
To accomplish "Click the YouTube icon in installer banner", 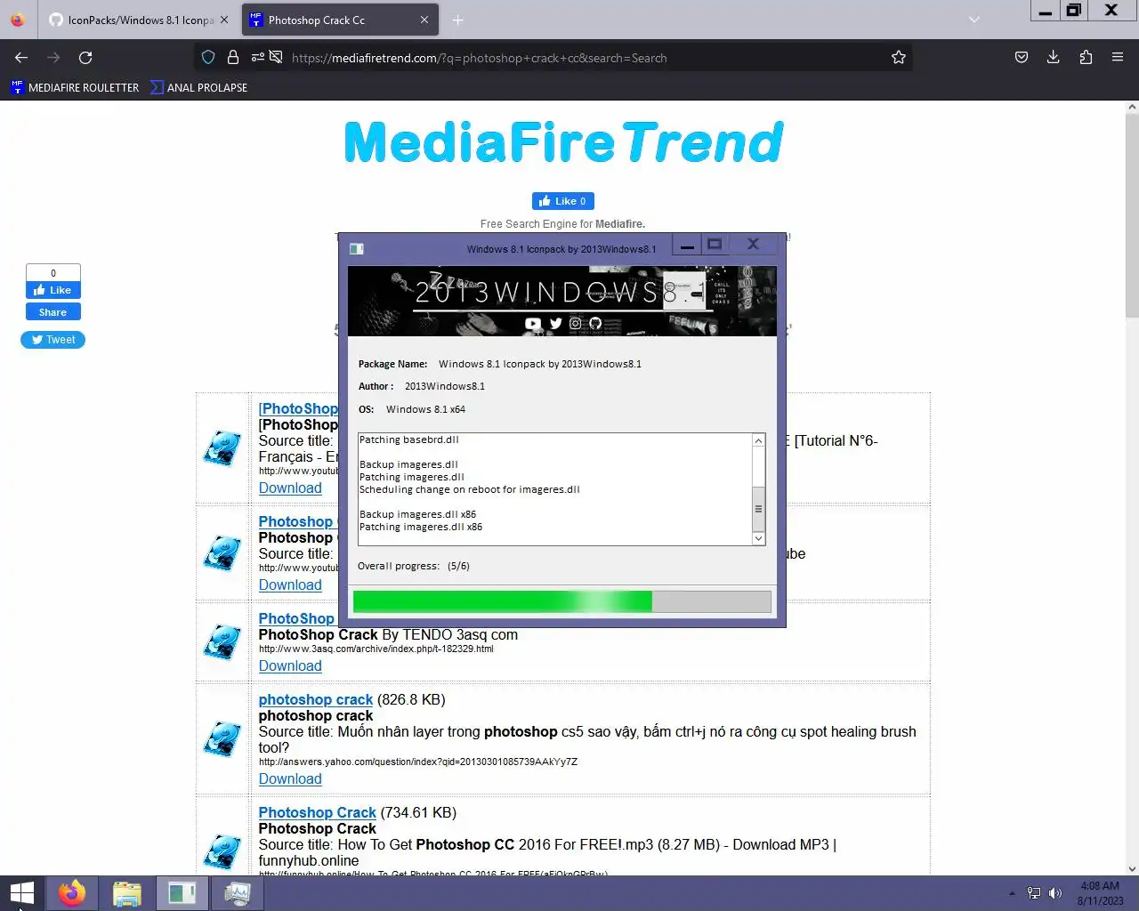I will (533, 324).
